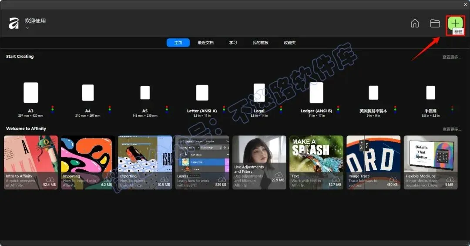Download Image Trace cloud icon
The height and width of the screenshot is (246, 470).
pos(393,179)
